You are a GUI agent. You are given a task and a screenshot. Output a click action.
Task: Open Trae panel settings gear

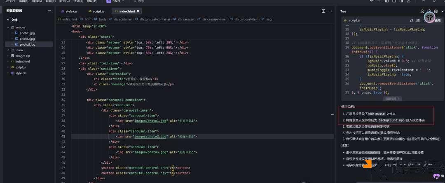(436, 11)
